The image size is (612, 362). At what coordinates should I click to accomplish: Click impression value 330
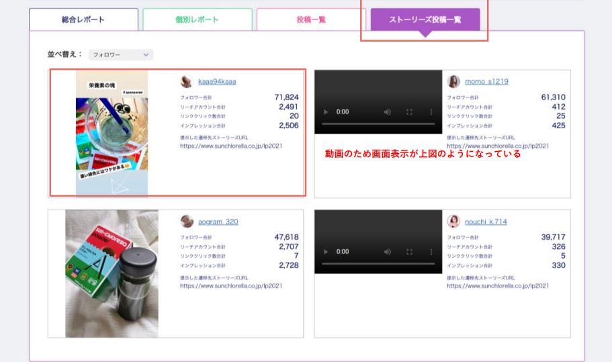pyautogui.click(x=558, y=265)
